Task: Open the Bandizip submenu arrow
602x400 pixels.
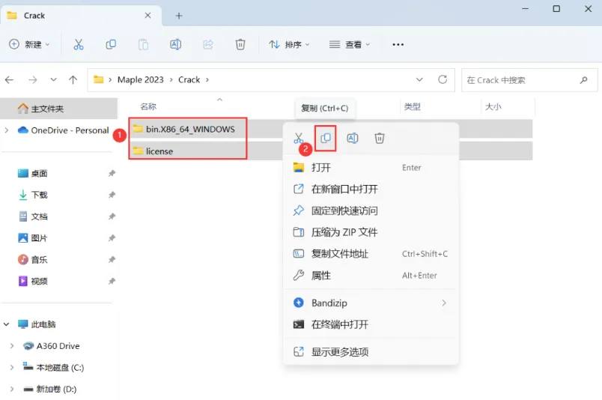Action: [444, 303]
